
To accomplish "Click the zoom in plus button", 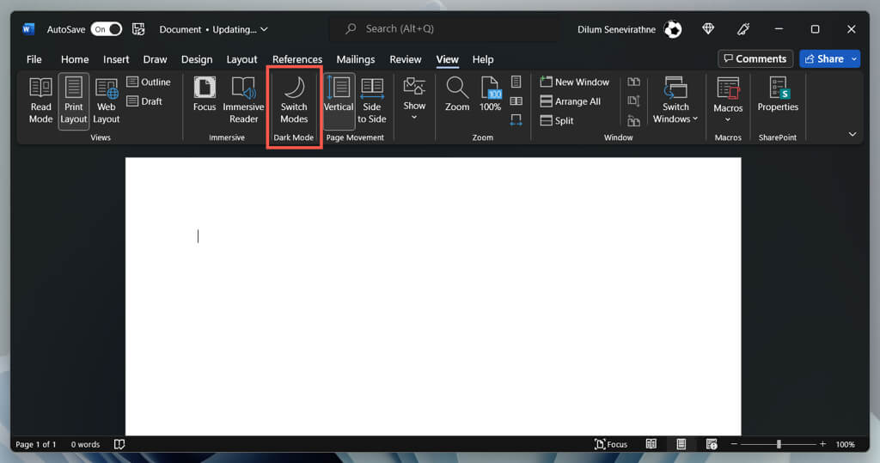I will [x=822, y=444].
